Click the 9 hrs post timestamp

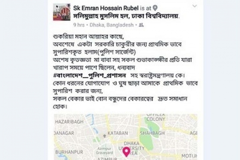pyautogui.click(x=79, y=25)
